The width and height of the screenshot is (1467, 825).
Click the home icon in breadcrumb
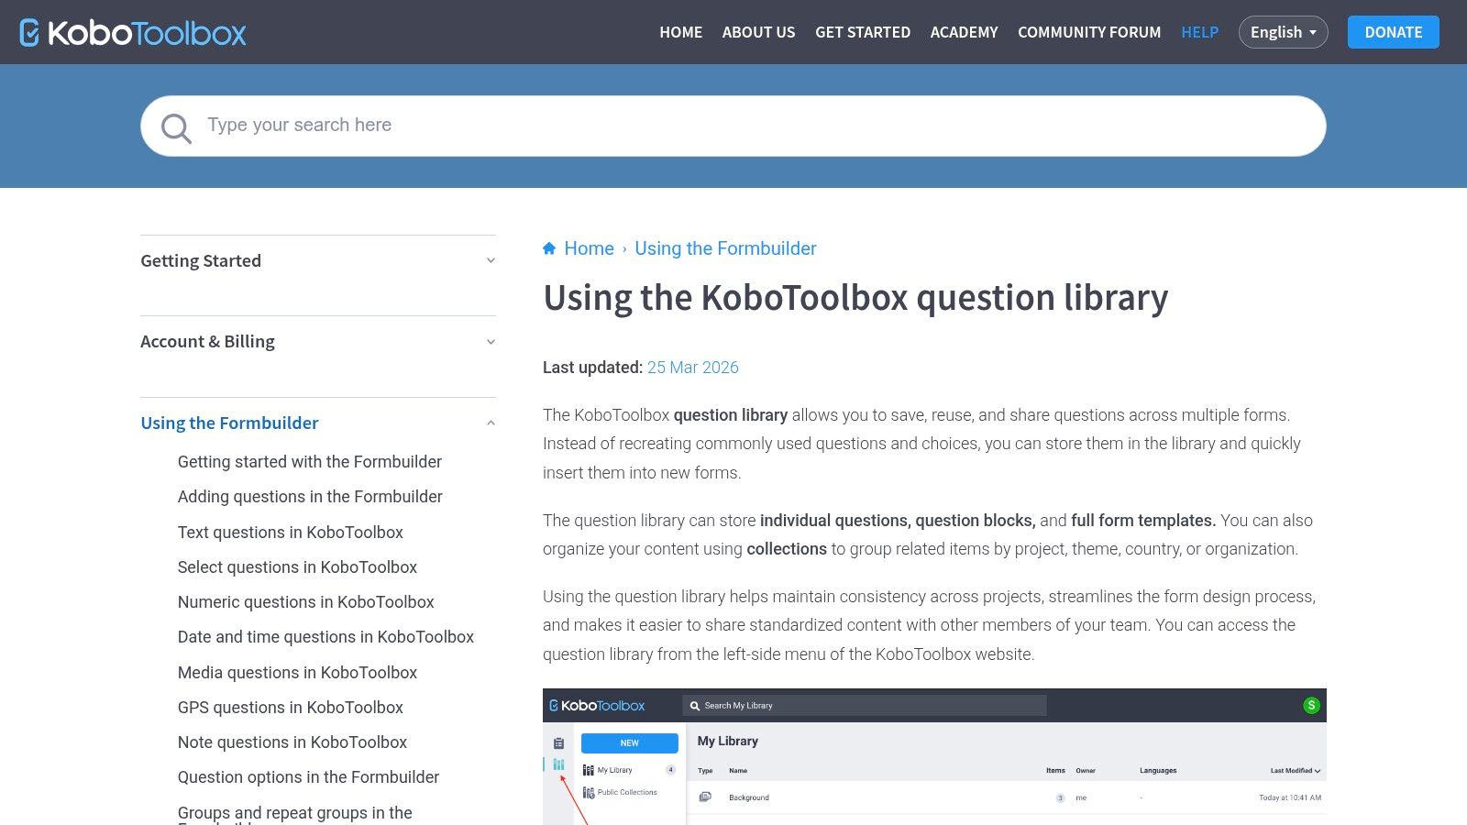[549, 248]
